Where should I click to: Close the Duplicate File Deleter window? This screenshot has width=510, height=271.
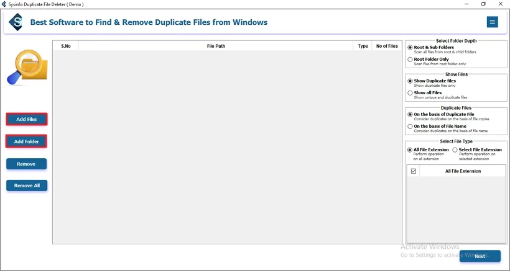[x=501, y=4]
